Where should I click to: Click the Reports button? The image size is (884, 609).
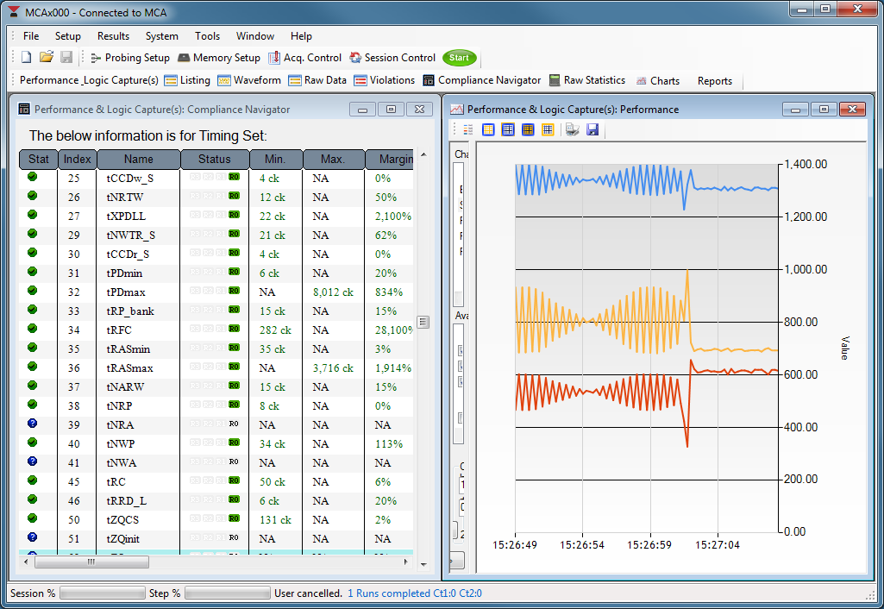pos(714,81)
